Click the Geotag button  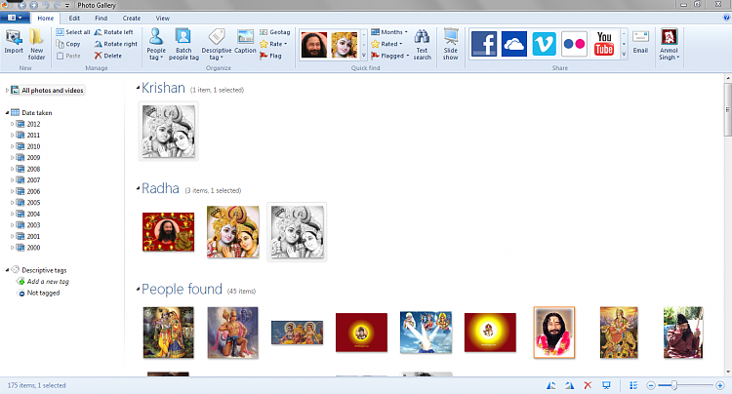pyautogui.click(x=275, y=32)
